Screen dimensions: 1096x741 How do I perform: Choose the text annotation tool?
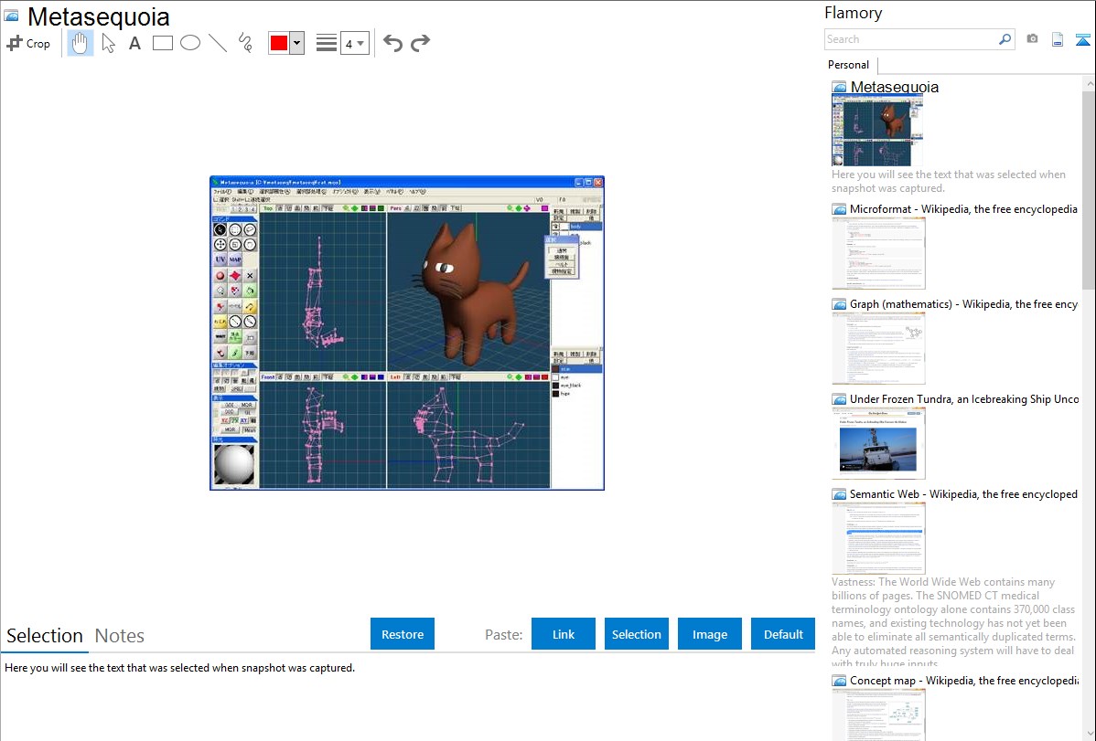click(x=134, y=43)
